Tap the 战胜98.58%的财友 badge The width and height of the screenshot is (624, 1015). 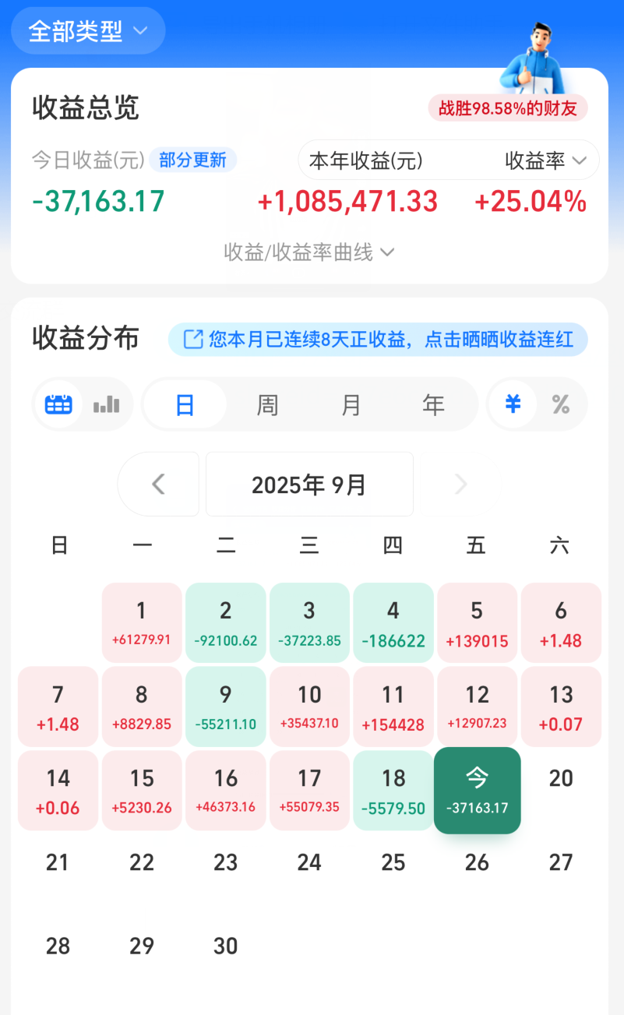tap(507, 108)
